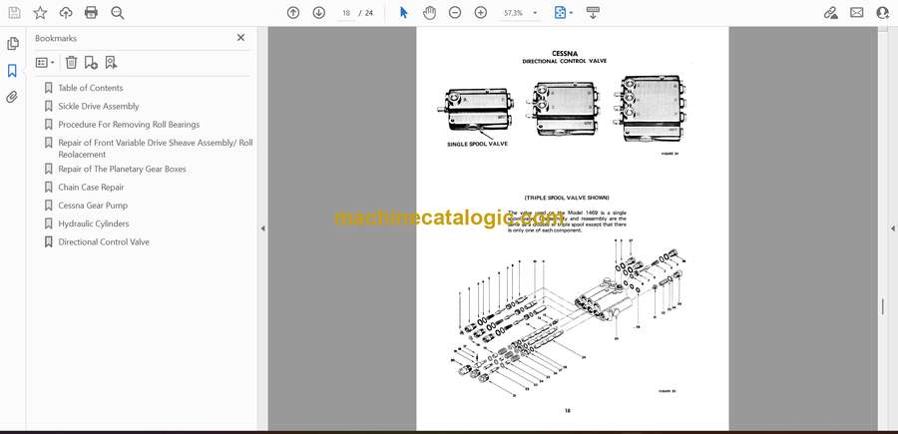Add a new bookmark
This screenshot has height=434, width=898.
tap(91, 63)
